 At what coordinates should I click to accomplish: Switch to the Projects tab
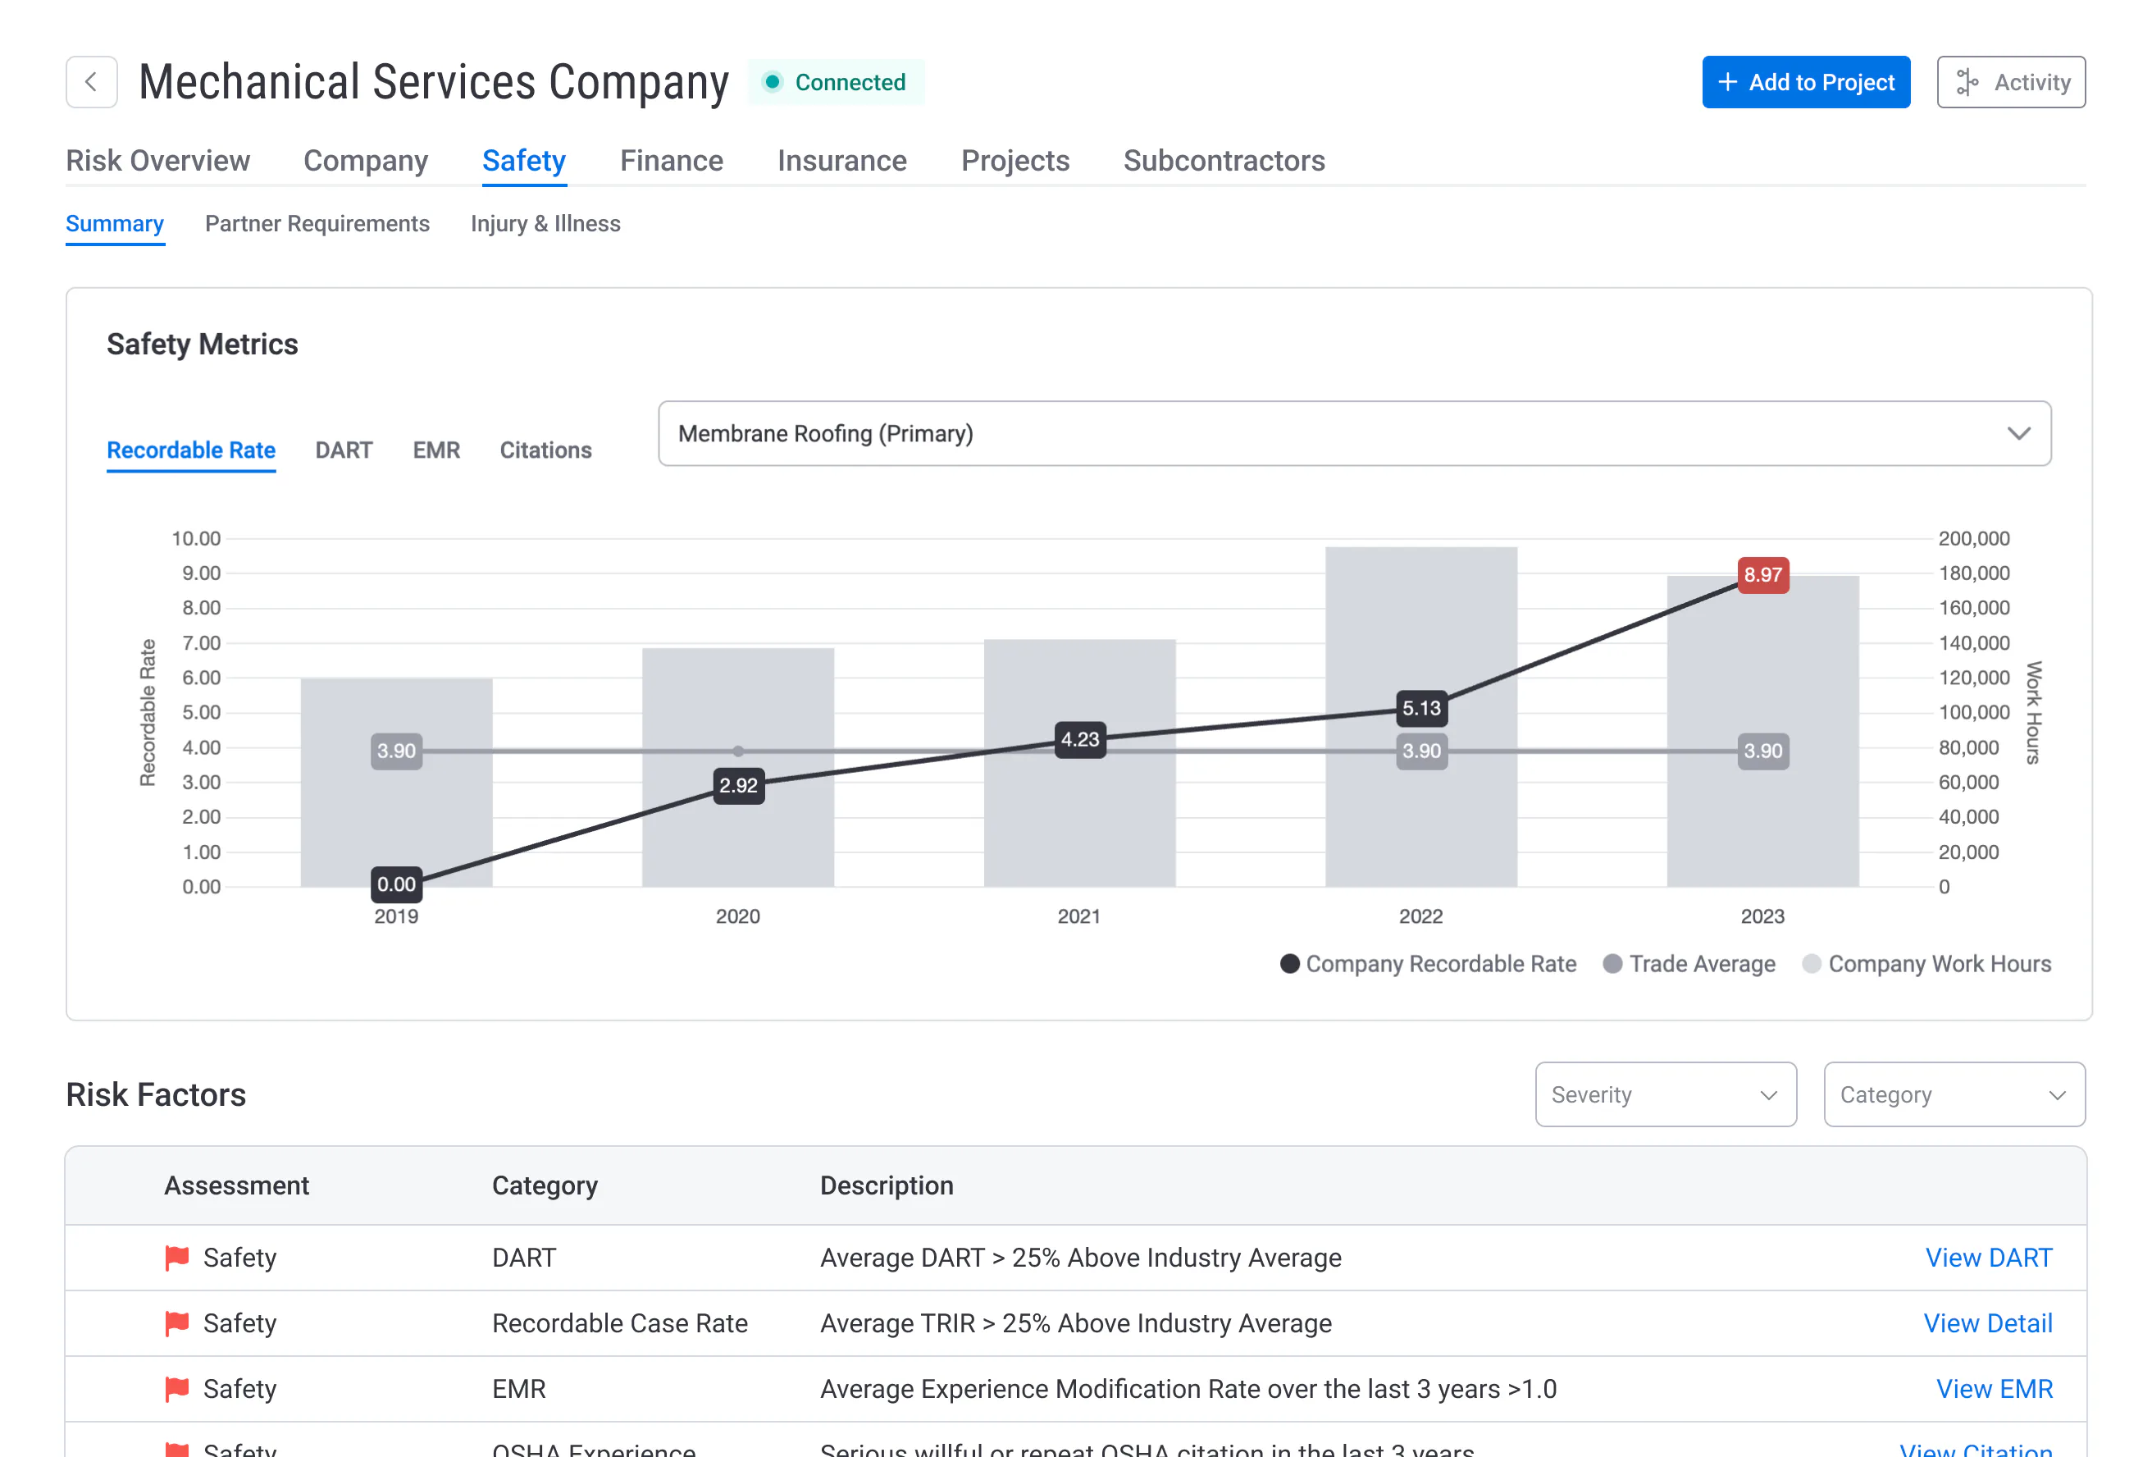coord(1014,160)
